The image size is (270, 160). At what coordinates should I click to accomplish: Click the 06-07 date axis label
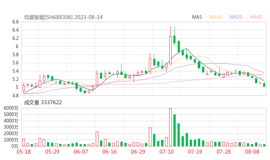(81, 152)
